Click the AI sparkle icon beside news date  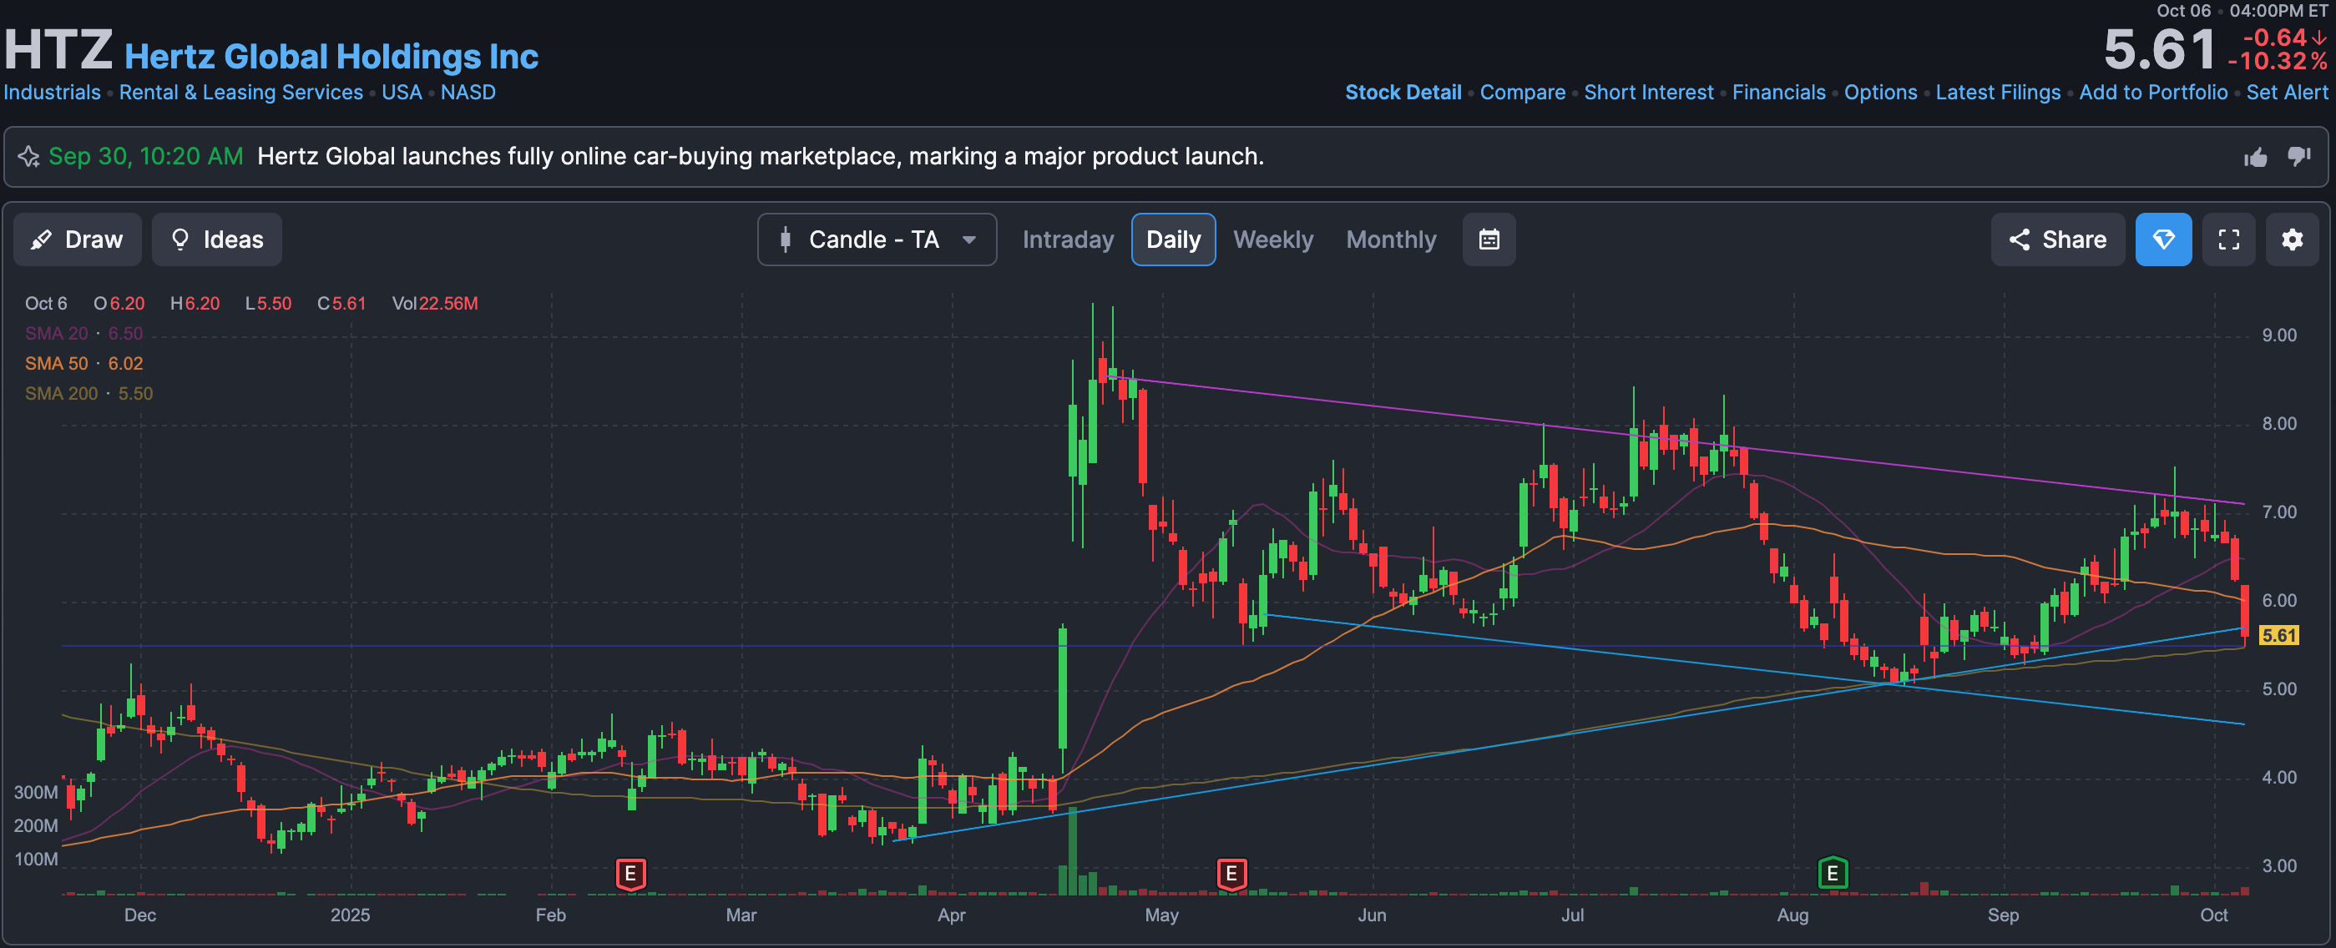point(29,157)
